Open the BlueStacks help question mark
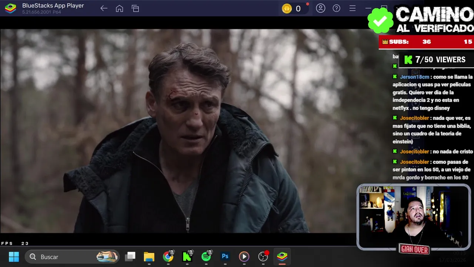Viewport: 474px width, 267px height. 336,8
